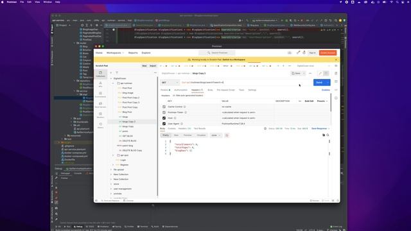
Task: Open the Presets dropdown in headers table
Action: (x=322, y=101)
